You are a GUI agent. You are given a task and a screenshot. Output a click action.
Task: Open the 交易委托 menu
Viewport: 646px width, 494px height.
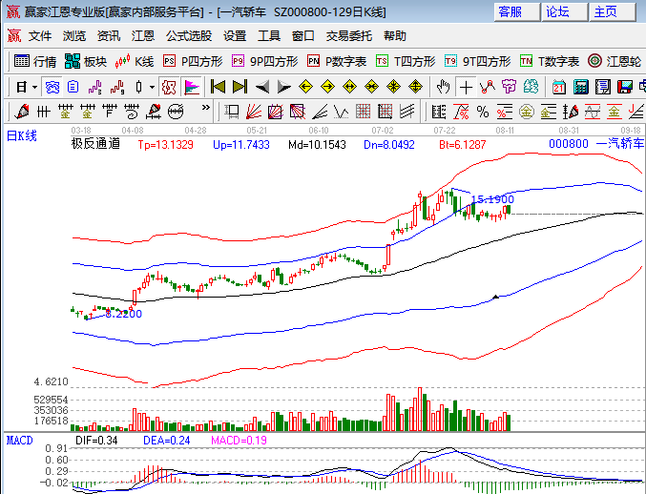click(x=349, y=36)
